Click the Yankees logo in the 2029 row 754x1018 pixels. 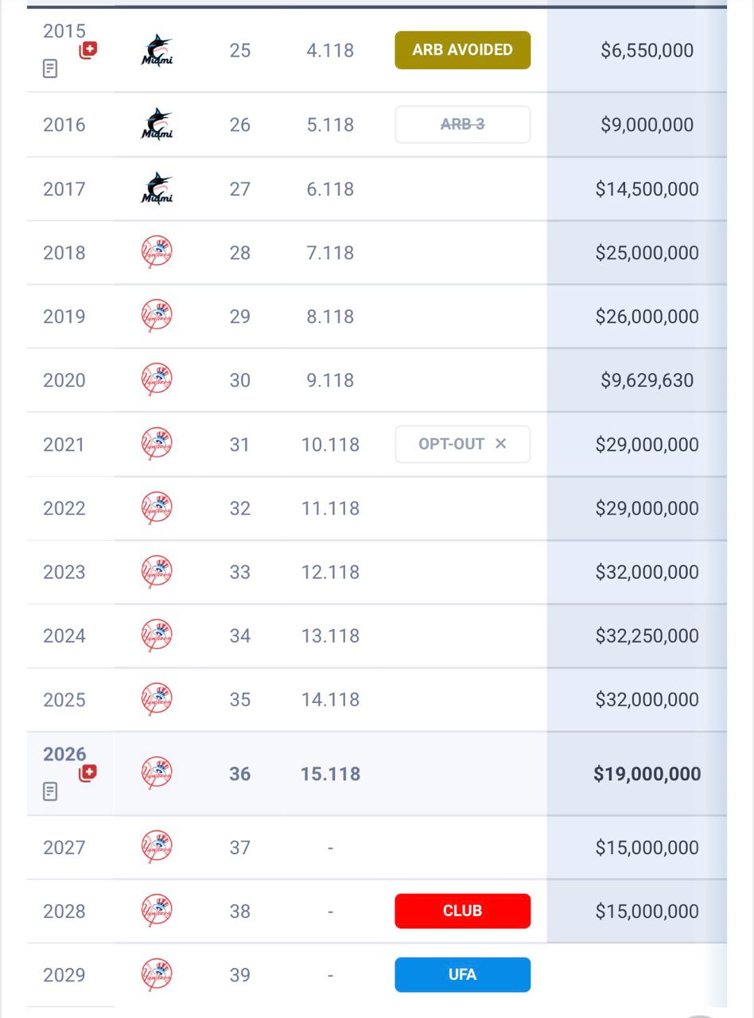point(157,975)
